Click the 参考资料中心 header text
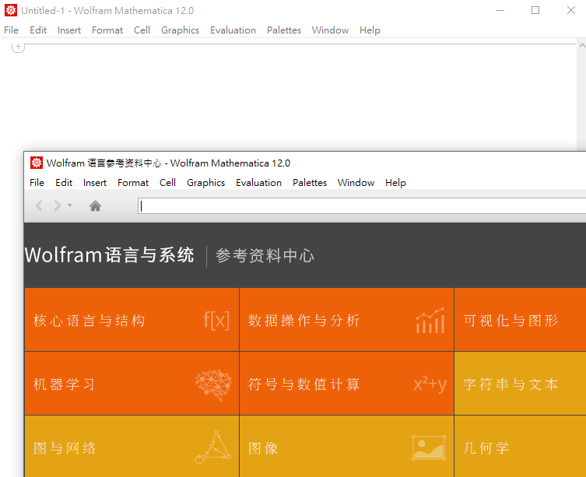 click(x=265, y=256)
